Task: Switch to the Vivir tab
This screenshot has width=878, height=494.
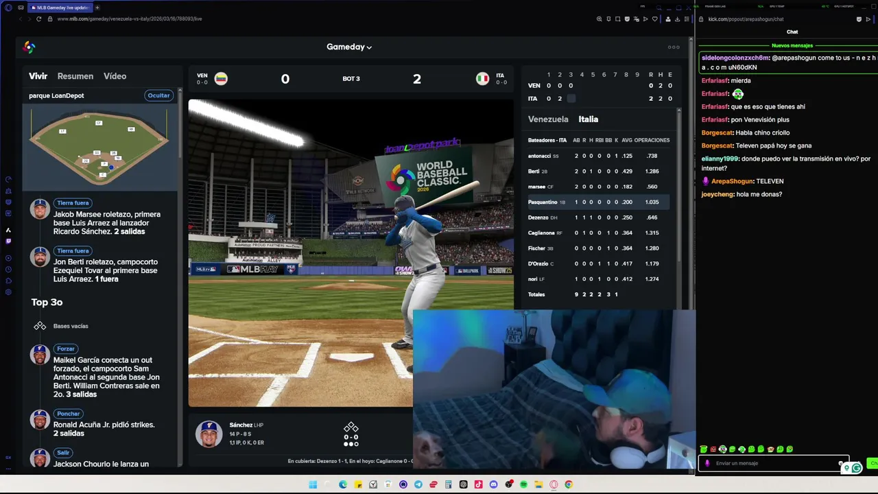Action: tap(38, 76)
